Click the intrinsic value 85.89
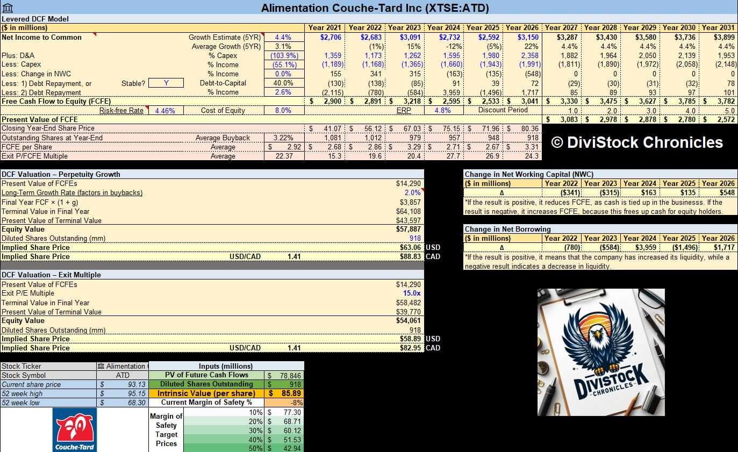The image size is (738, 452). tap(284, 393)
